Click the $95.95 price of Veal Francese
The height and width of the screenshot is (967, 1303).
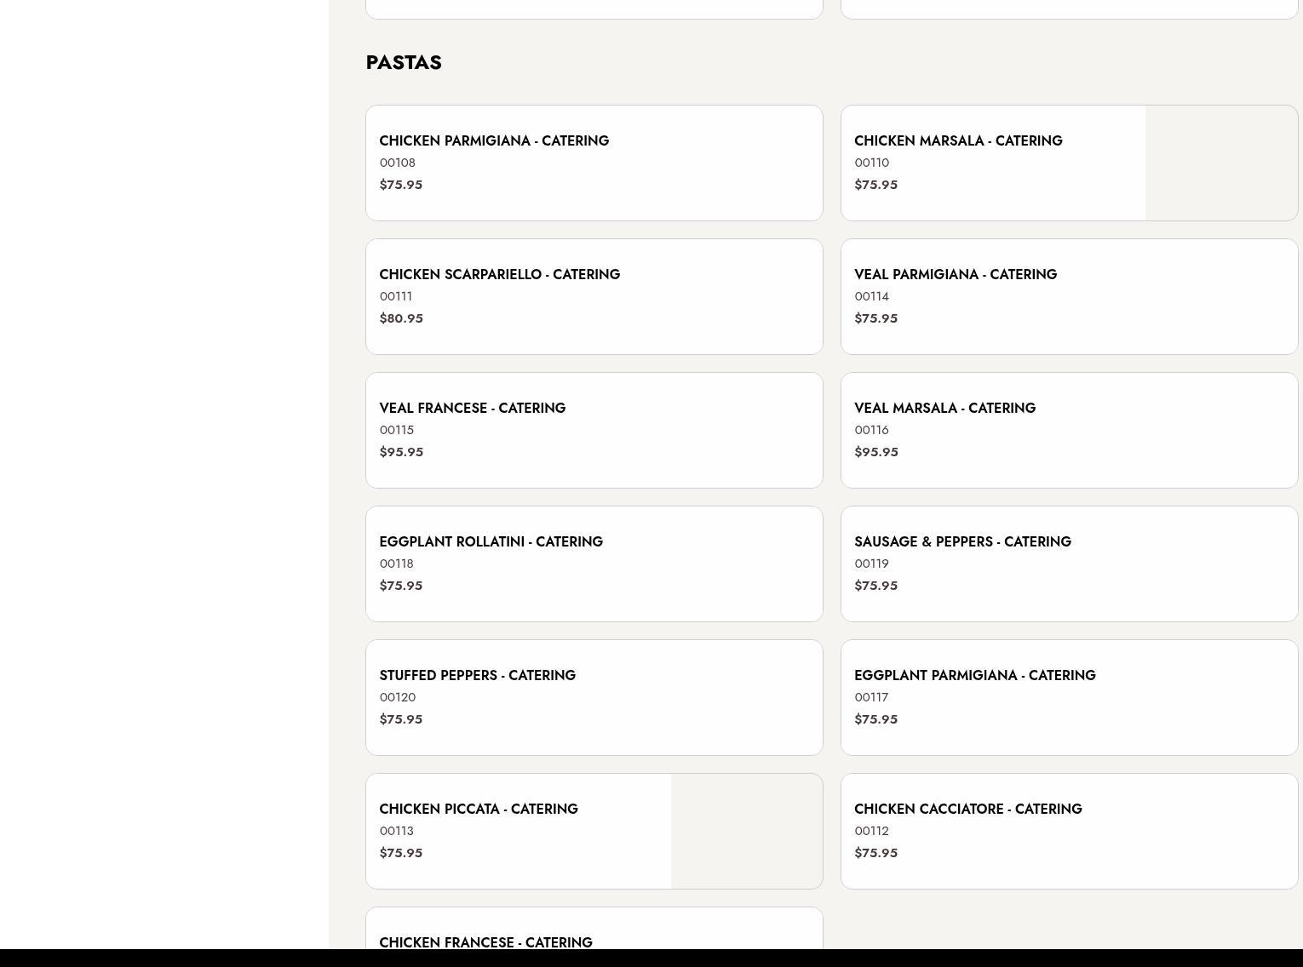tap(401, 452)
